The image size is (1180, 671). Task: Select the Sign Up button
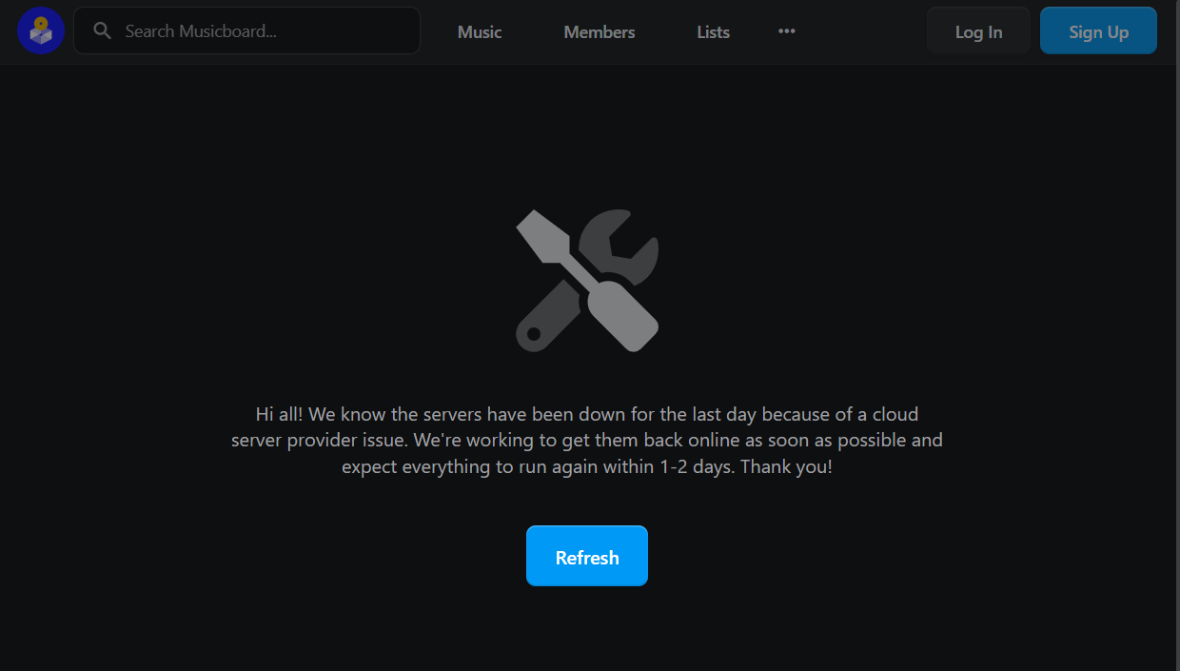(x=1098, y=30)
